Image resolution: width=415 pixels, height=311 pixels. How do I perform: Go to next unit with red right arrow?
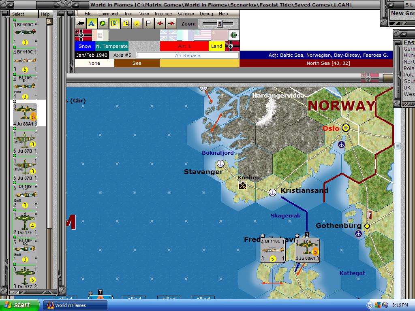point(172,23)
